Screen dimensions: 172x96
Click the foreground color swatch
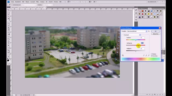pyautogui.click(x=8, y=61)
